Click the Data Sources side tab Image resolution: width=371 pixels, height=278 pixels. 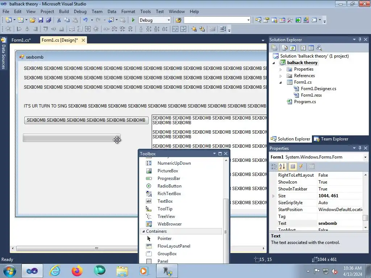click(4, 54)
